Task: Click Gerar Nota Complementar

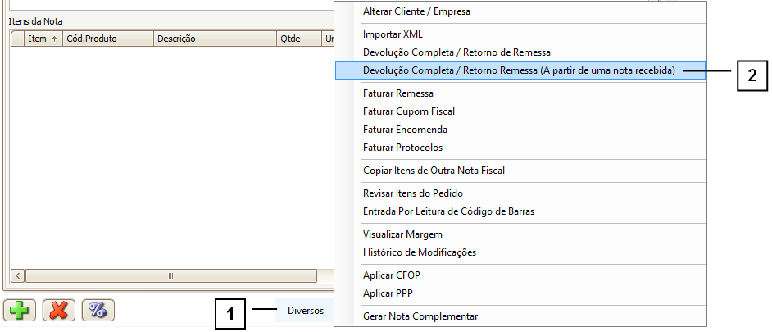Action: click(x=420, y=316)
